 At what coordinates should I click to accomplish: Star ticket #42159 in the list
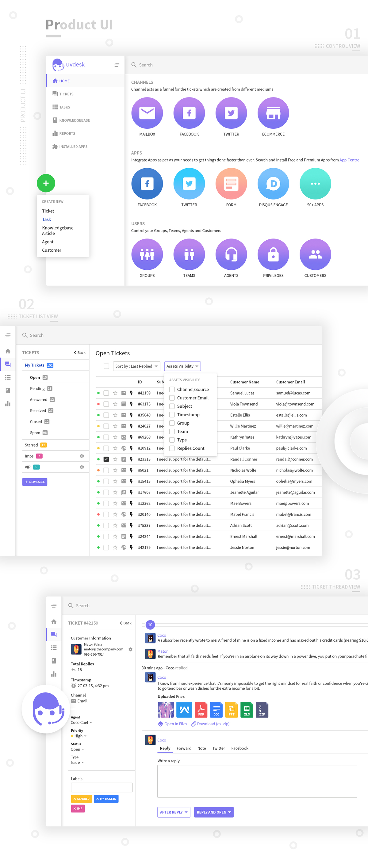(115, 393)
